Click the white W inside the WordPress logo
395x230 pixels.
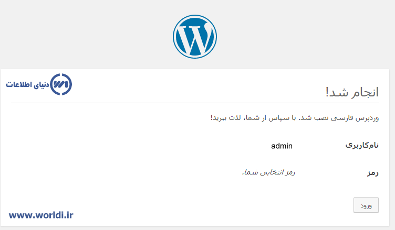pos(194,37)
